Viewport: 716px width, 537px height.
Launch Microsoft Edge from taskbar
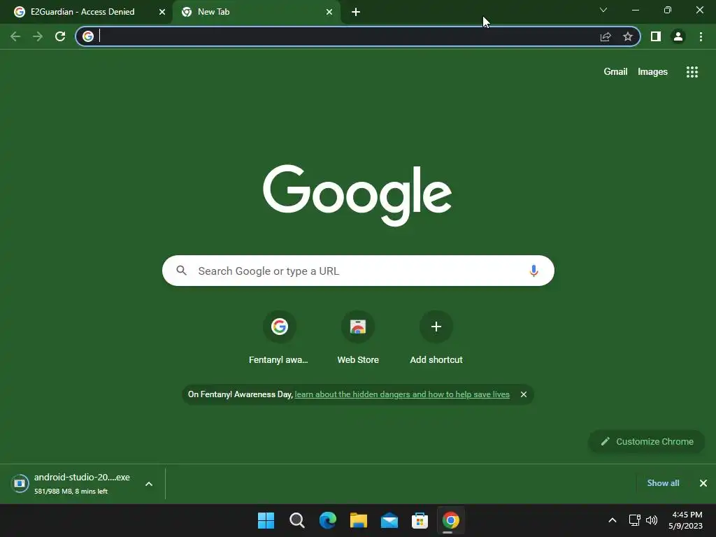click(x=328, y=520)
